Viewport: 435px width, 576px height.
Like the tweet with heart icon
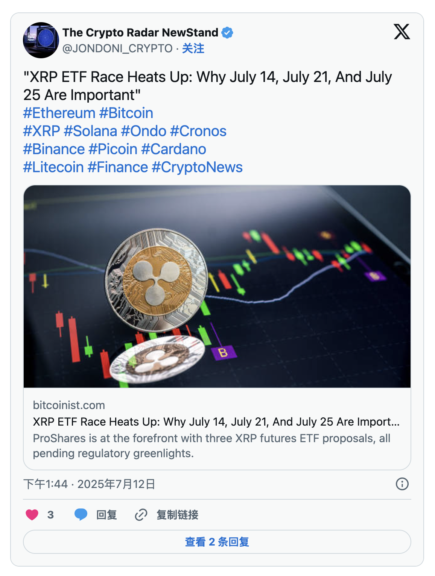tap(32, 514)
